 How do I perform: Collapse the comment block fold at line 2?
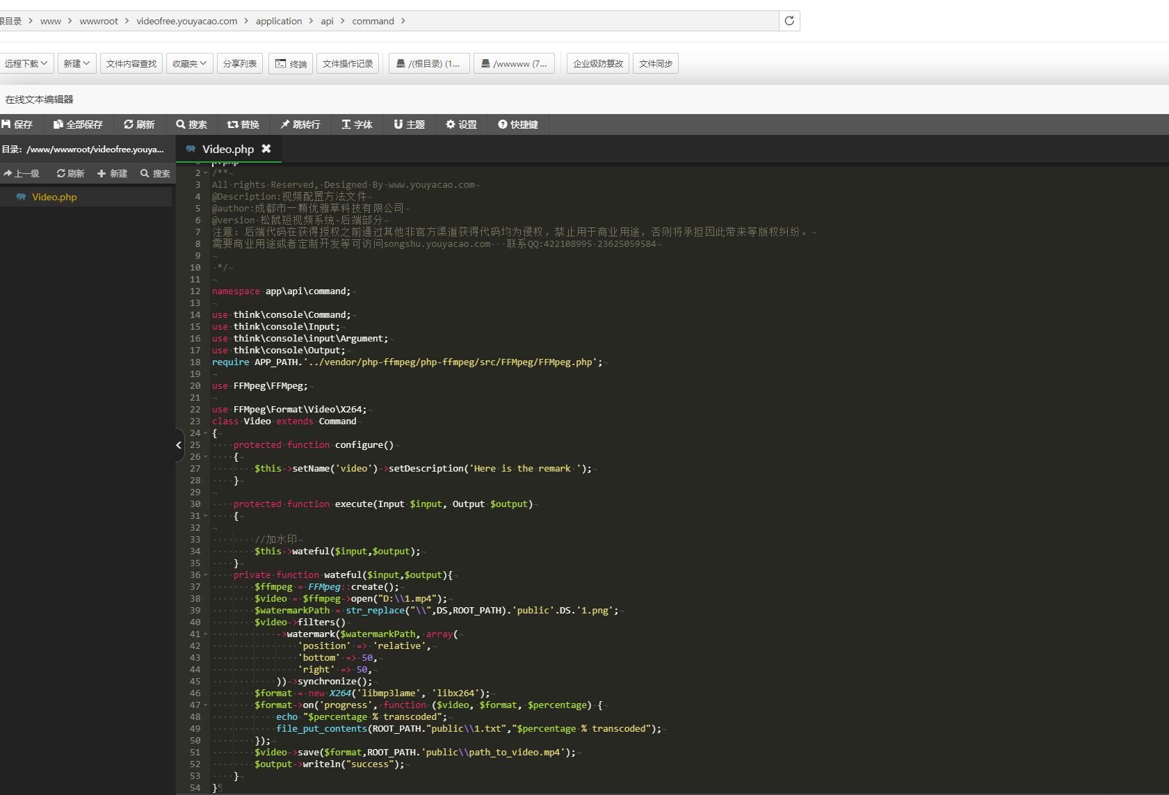click(205, 172)
